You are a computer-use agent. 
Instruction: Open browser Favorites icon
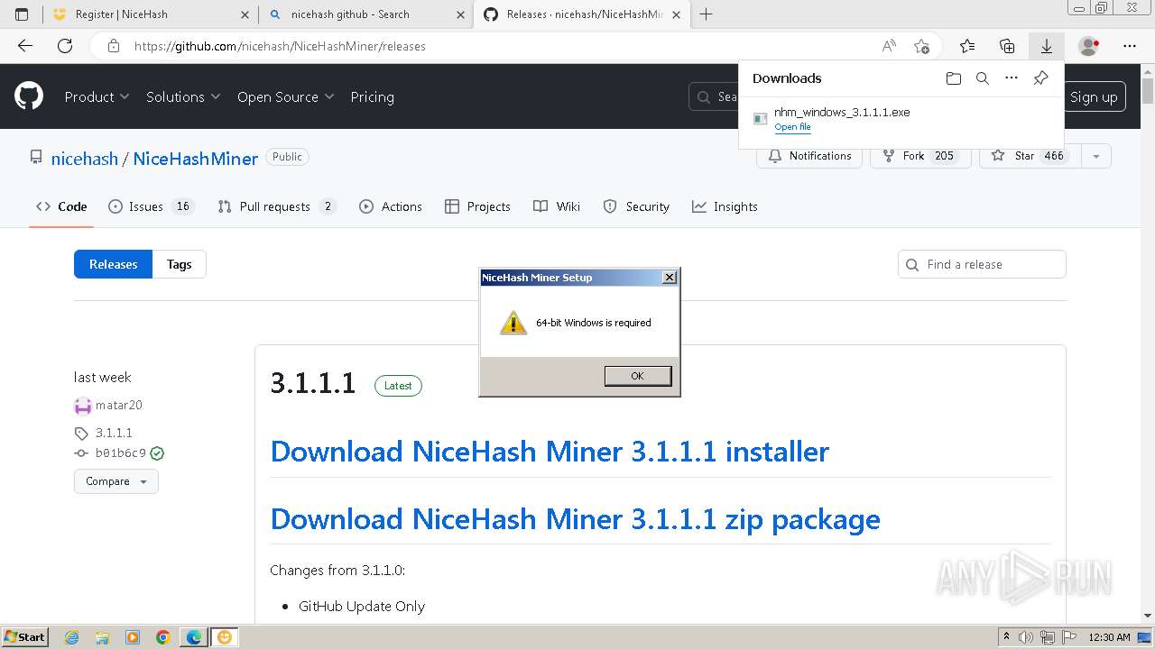pyautogui.click(x=967, y=46)
